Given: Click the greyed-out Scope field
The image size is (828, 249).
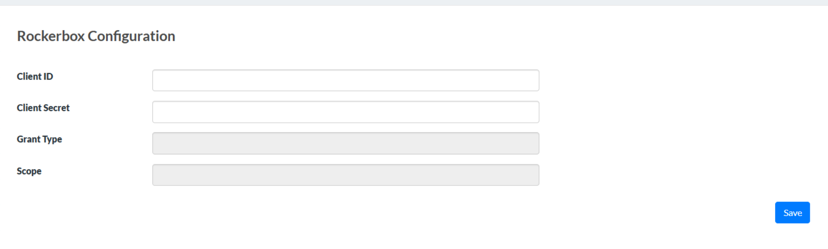Looking at the screenshot, I should pos(345,175).
